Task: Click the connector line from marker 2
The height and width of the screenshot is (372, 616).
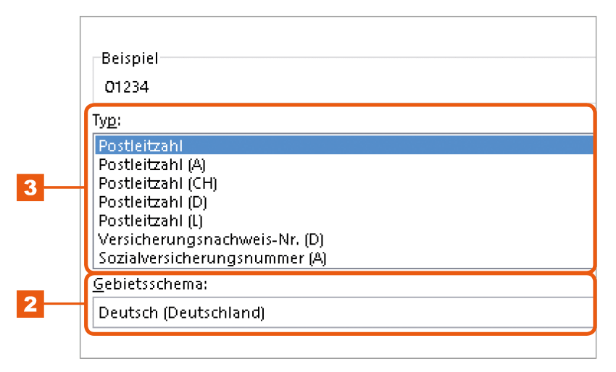Action: point(64,304)
